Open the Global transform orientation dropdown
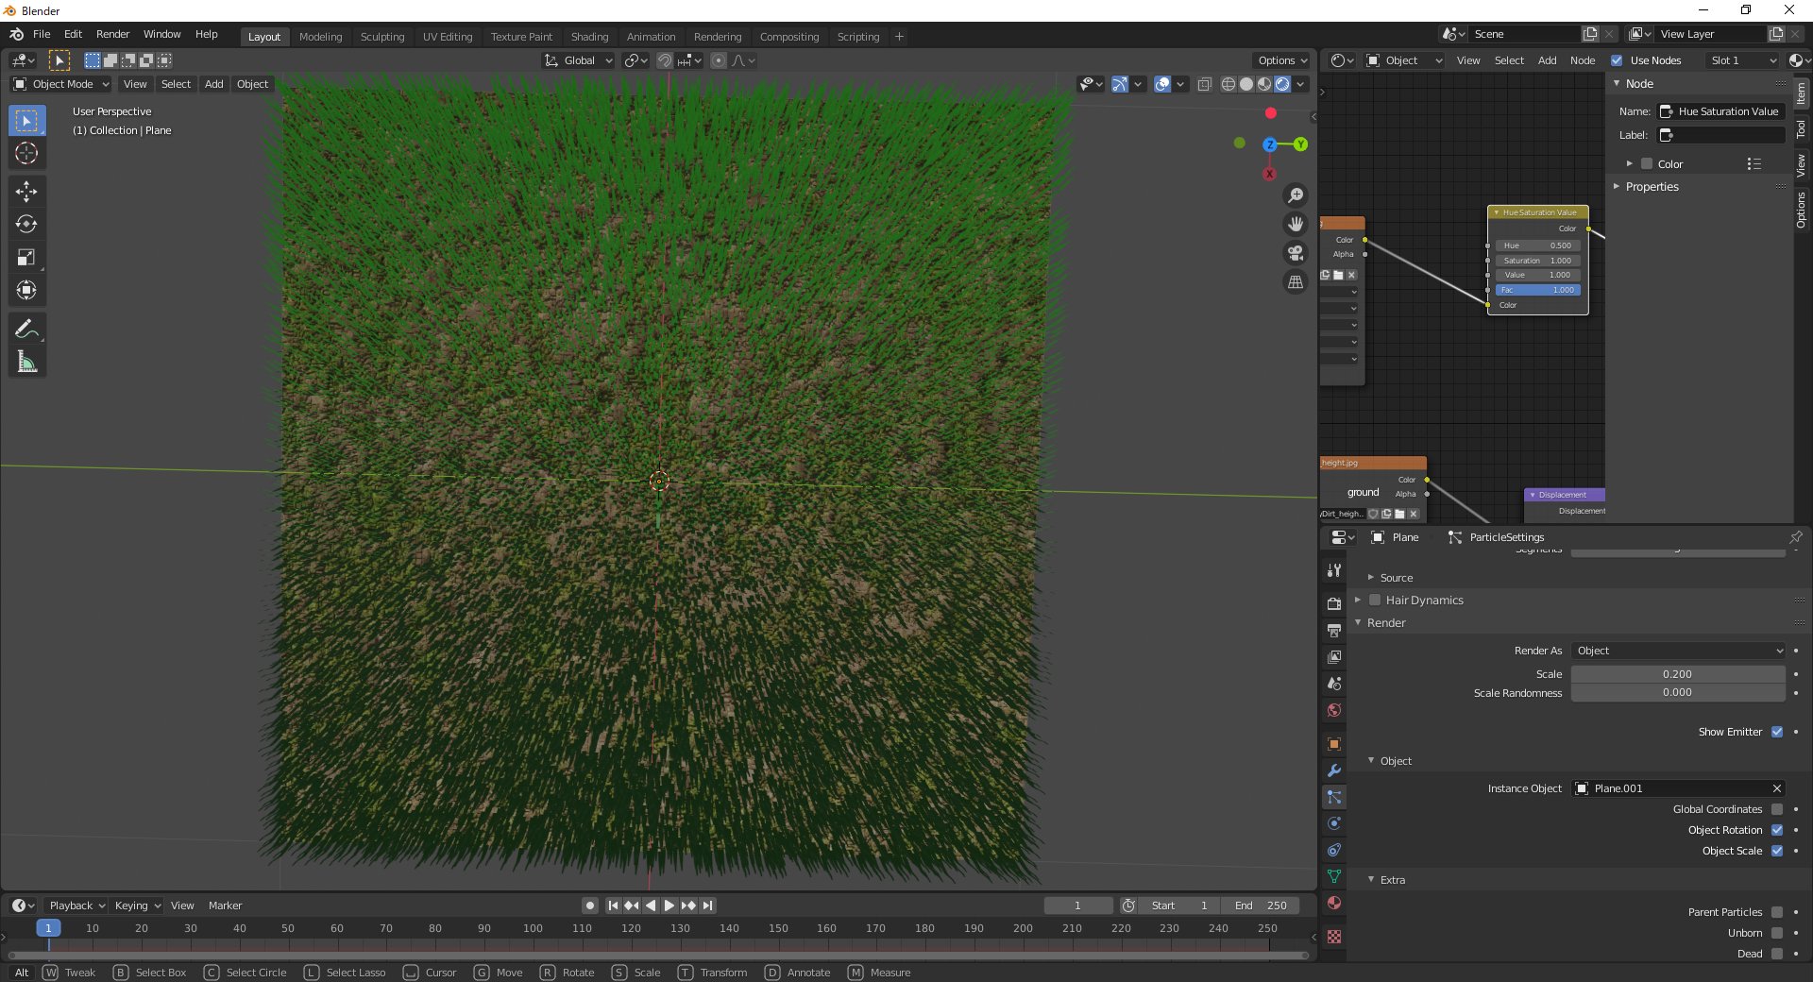1813x982 pixels. point(579,60)
